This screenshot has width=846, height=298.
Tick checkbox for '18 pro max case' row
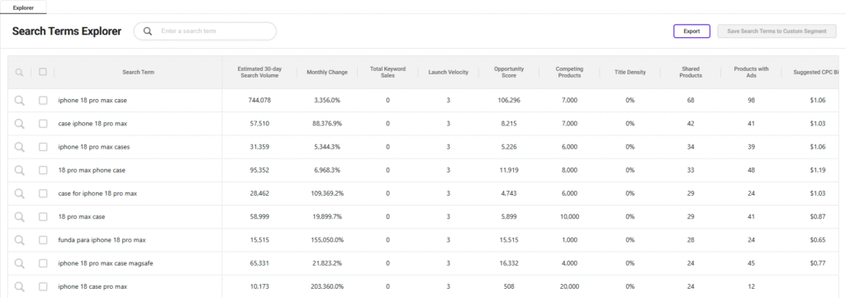pos(43,216)
